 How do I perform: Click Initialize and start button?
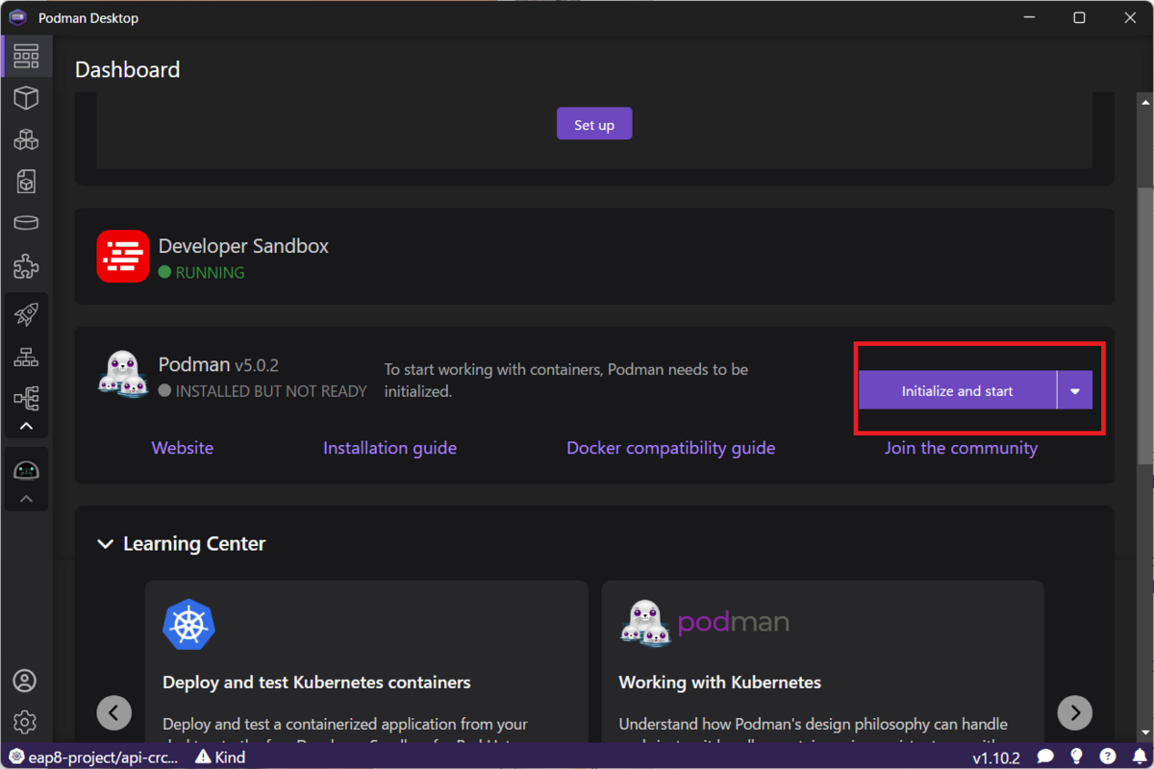[x=957, y=390]
